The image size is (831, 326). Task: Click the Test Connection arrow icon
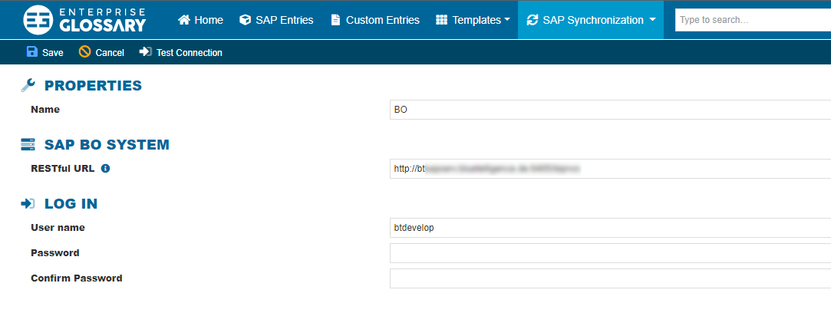tap(145, 52)
